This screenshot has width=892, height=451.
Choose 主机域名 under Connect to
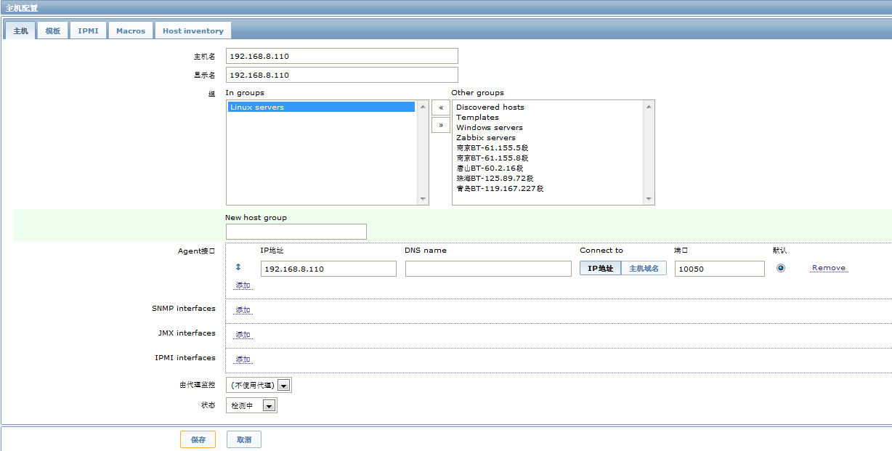coord(644,269)
